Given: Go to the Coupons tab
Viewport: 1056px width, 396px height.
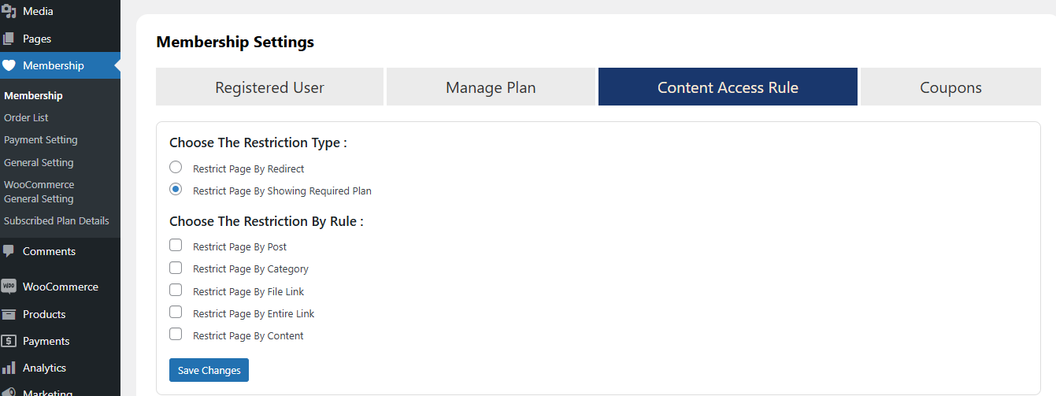Looking at the screenshot, I should tap(950, 87).
